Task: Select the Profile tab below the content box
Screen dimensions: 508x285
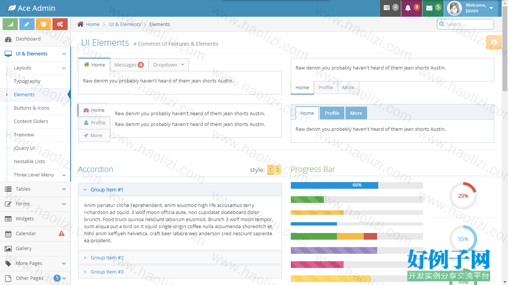Action: [x=325, y=88]
